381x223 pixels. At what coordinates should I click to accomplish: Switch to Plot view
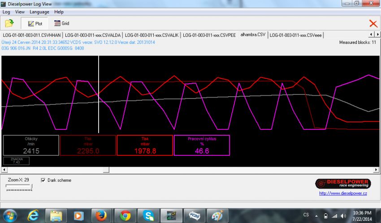click(x=35, y=23)
